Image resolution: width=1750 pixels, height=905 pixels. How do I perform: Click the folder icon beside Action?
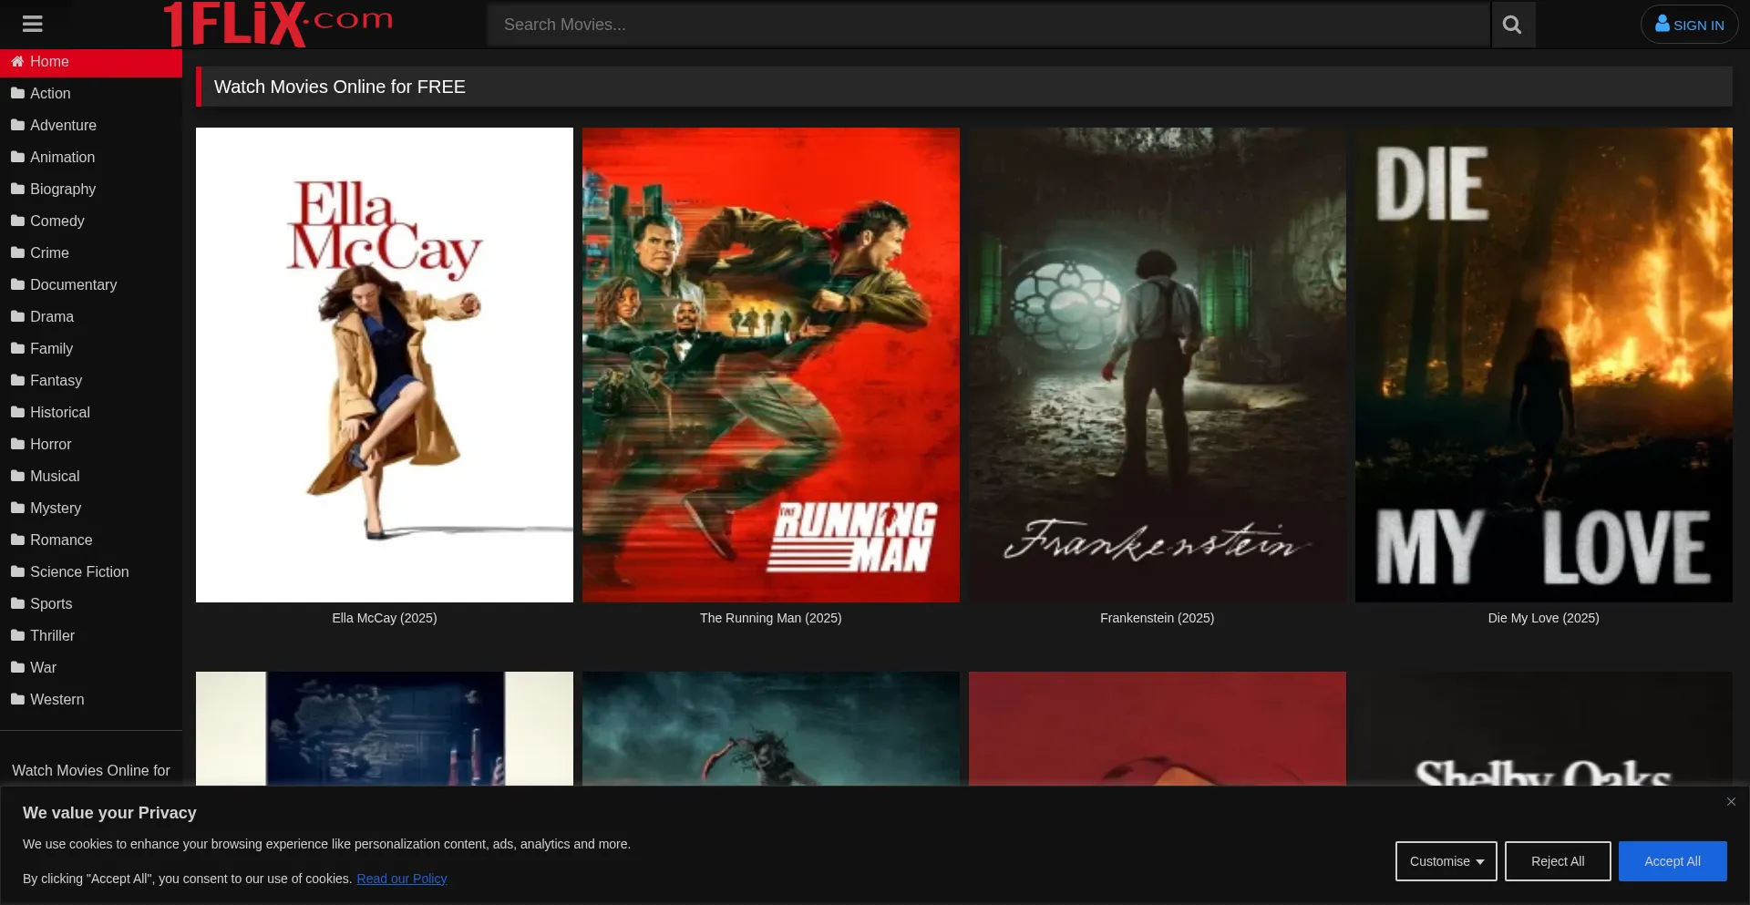17,93
